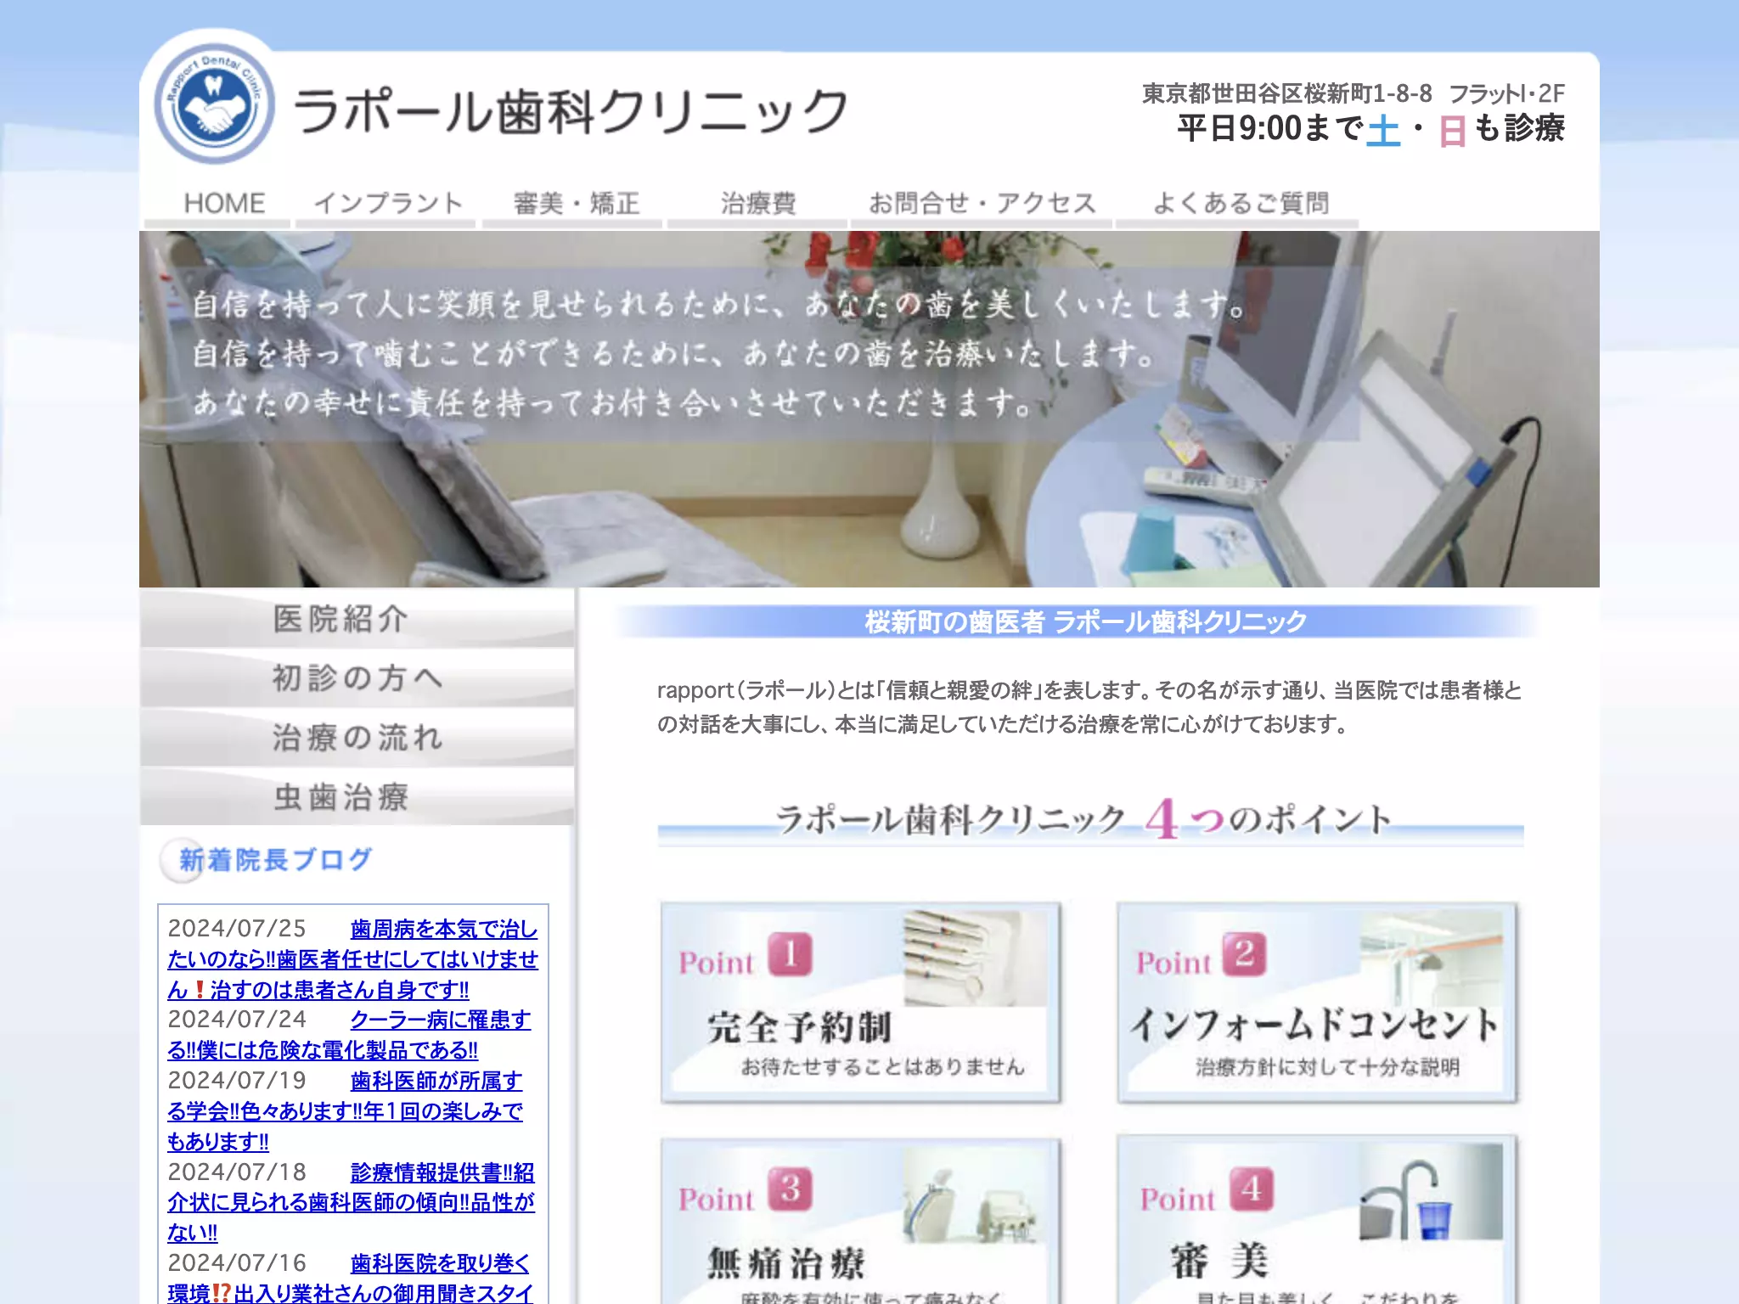Select 初診の方へ in the sidebar
Screen dimensions: 1739x1304
(x=357, y=678)
